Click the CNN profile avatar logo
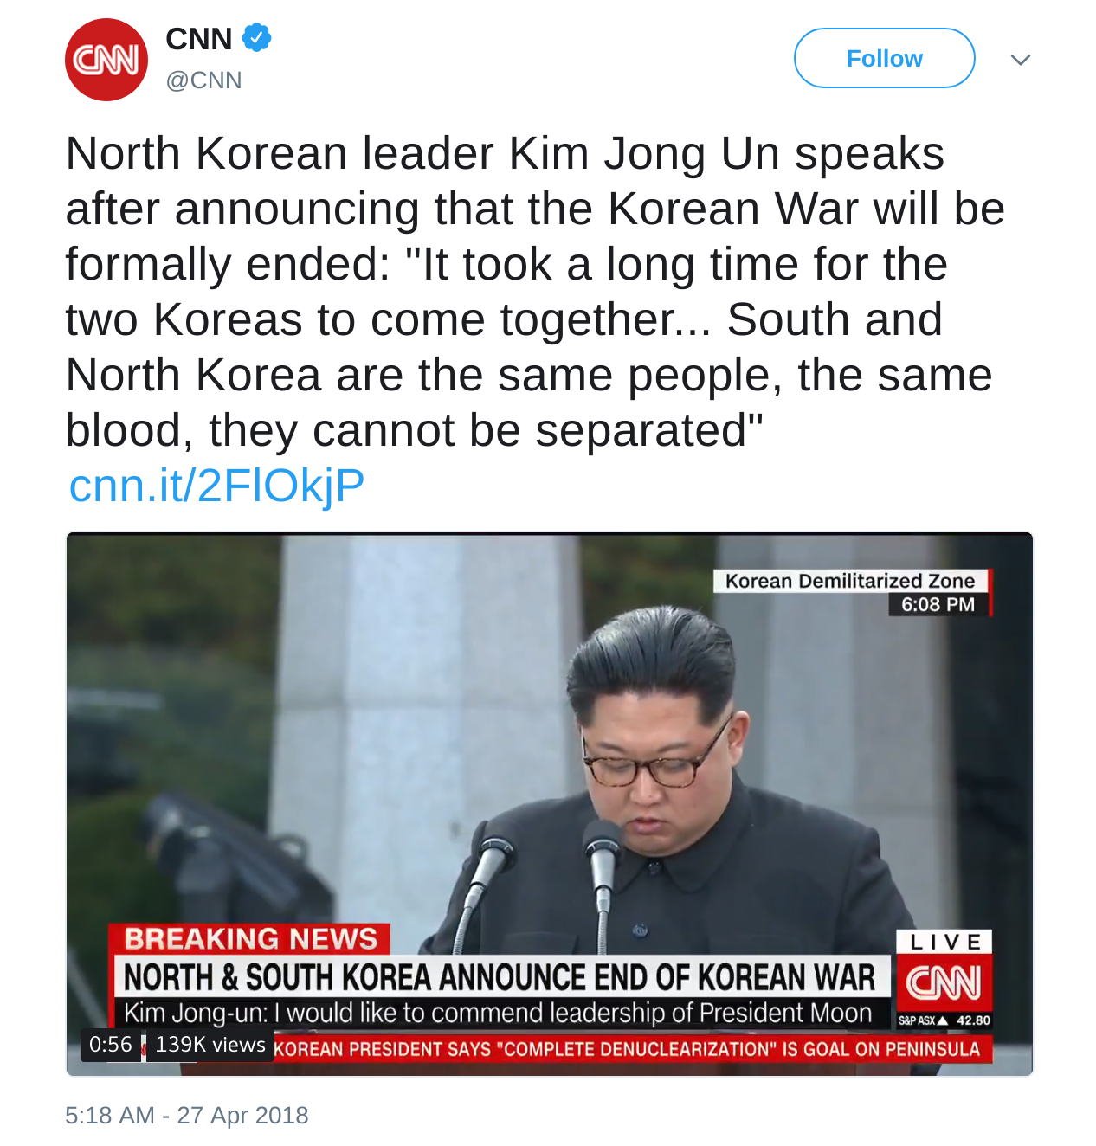 pyautogui.click(x=106, y=60)
